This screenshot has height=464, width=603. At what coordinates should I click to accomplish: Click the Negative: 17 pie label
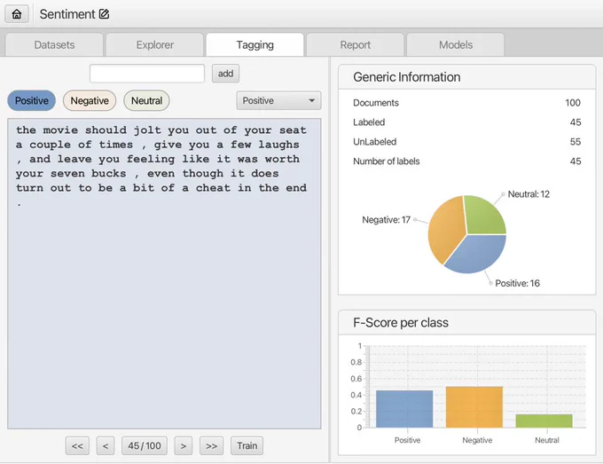(386, 220)
